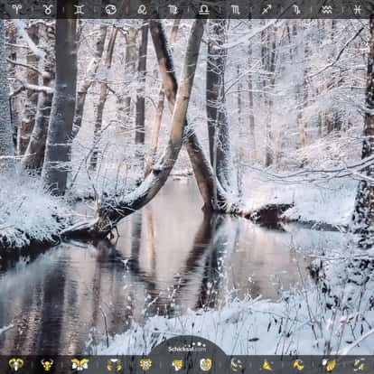Pick the Virgo glyph in top bar

coord(173,10)
